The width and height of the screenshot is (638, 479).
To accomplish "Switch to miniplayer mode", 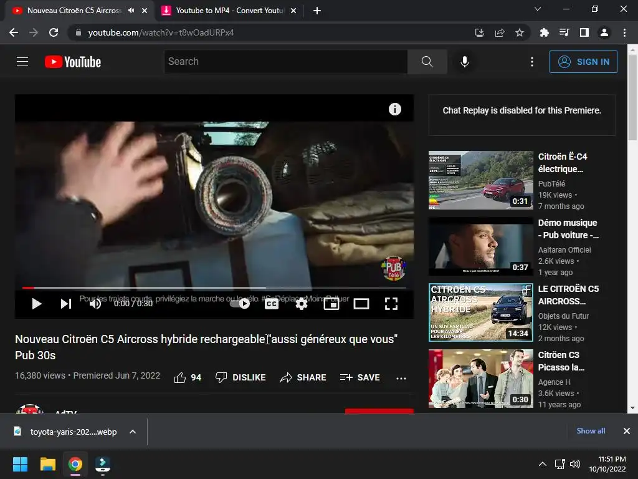I will [x=331, y=304].
